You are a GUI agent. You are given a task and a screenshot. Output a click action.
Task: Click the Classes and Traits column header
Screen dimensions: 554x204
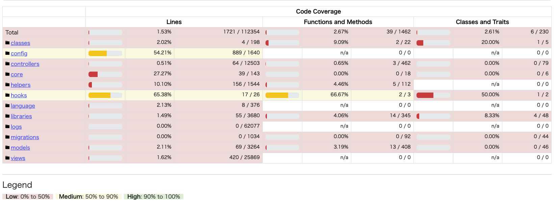[482, 22]
